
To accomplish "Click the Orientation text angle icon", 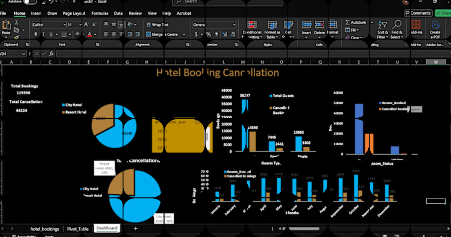I will (130, 24).
